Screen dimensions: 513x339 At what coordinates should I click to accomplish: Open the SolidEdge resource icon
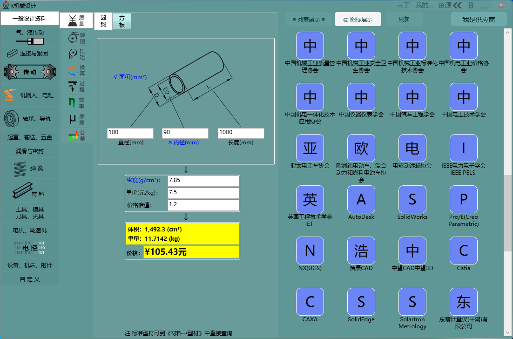(361, 302)
